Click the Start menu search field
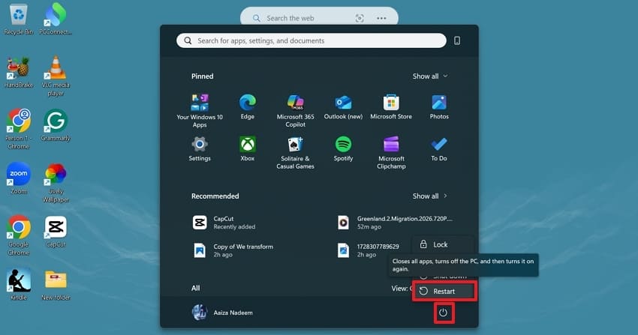 tap(311, 40)
